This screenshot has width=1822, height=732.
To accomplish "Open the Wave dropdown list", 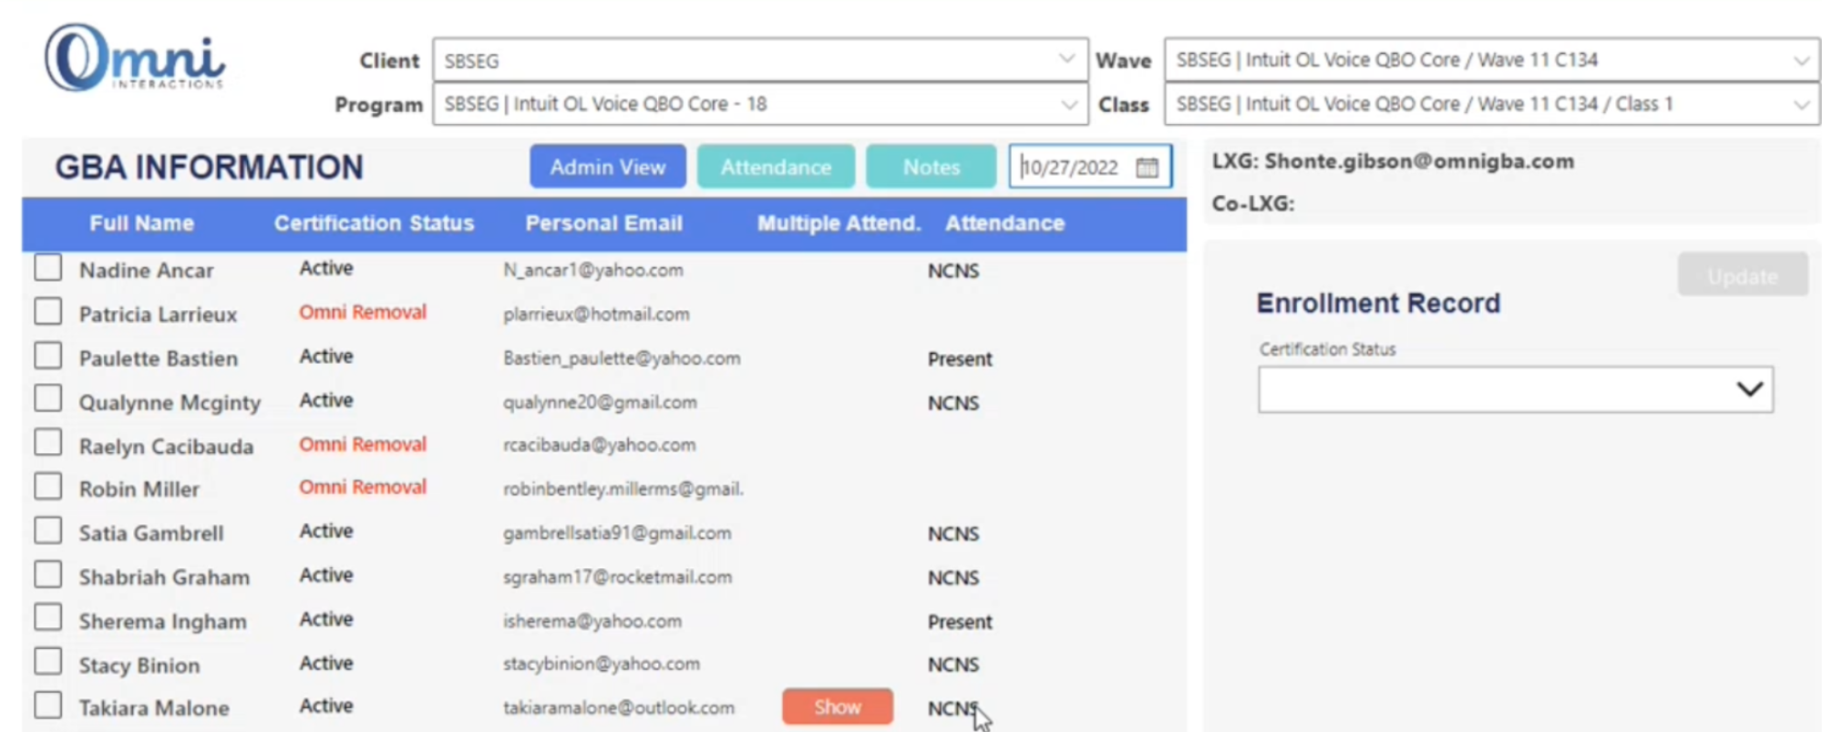I will [x=1492, y=60].
